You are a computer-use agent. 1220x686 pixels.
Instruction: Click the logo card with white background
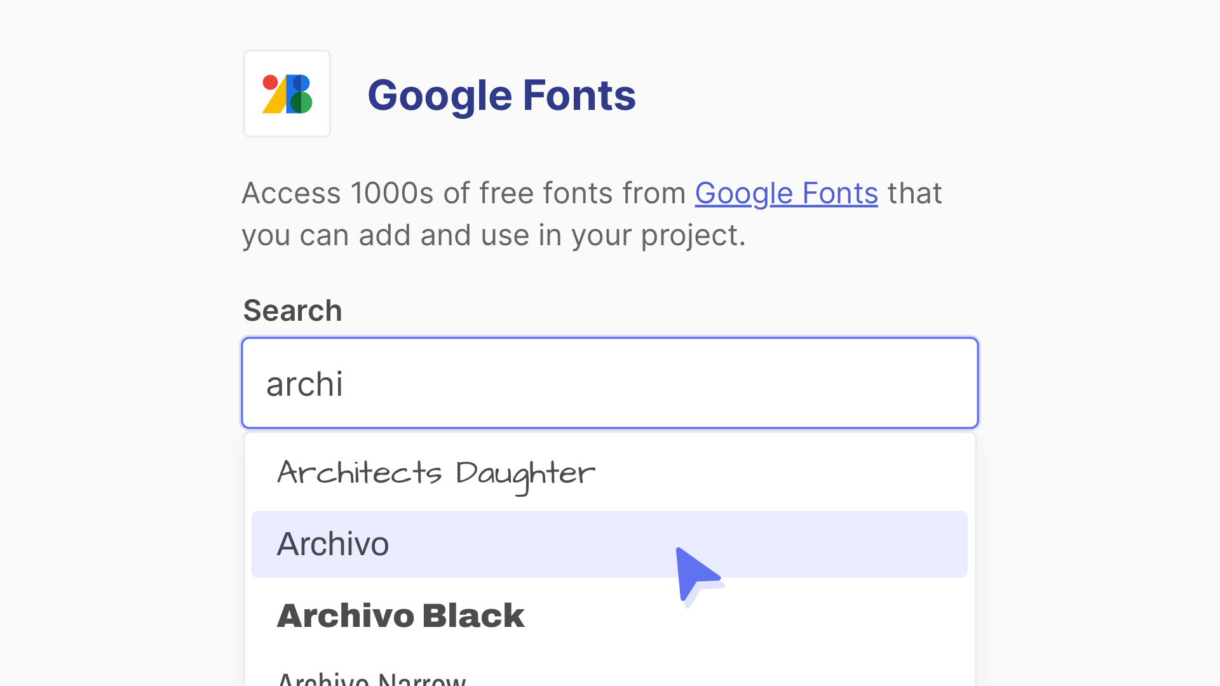click(x=287, y=93)
